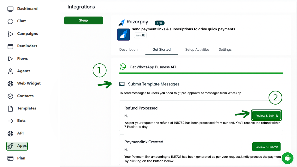Open the floating chat support bubble

(x=287, y=158)
